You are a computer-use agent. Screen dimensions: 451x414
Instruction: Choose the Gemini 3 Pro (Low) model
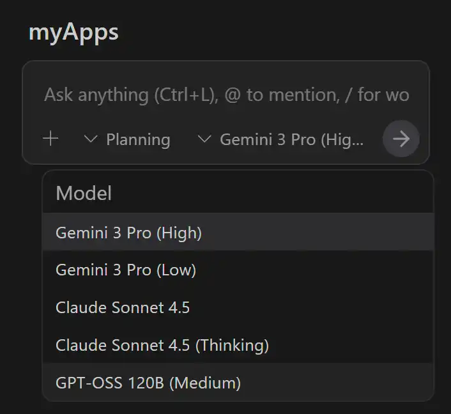126,270
